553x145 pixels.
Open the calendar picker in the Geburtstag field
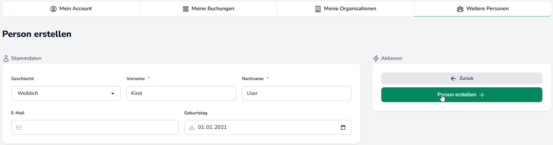(x=343, y=127)
